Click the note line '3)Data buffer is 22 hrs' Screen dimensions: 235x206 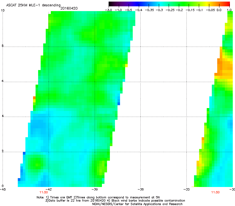pyautogui.click(x=115, y=201)
